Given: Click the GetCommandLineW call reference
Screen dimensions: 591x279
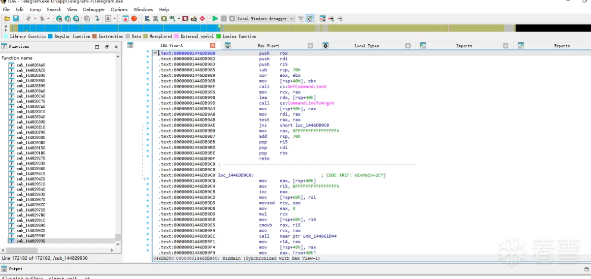Looking at the screenshot, I should (x=307, y=87).
